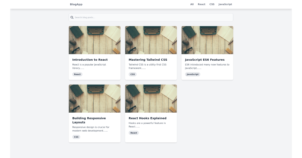Viewport: 302px width, 158px height.
Task: Click the Building Responsive Layouts title
Action: tap(89, 120)
